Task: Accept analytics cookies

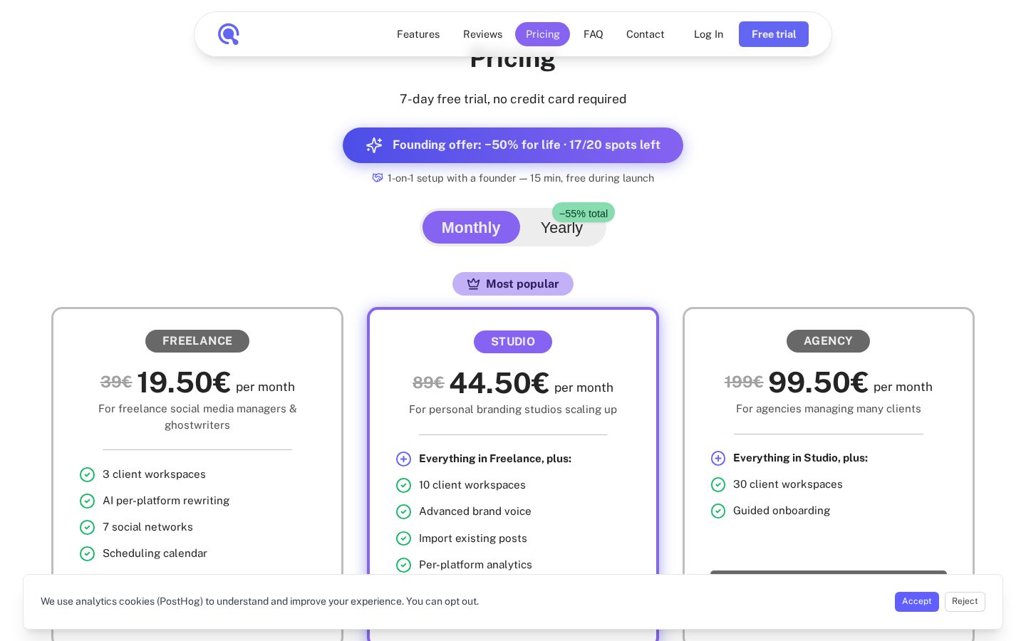Action: point(917,602)
